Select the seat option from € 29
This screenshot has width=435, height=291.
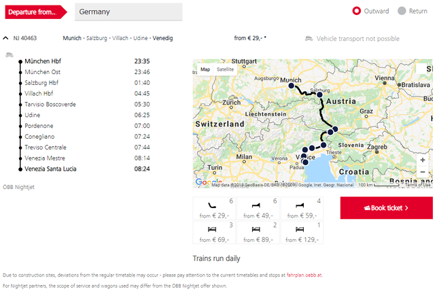(214, 208)
